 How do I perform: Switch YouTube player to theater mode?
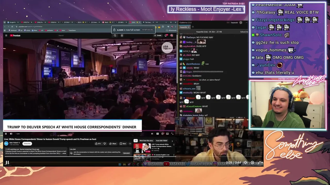pos(167,134)
